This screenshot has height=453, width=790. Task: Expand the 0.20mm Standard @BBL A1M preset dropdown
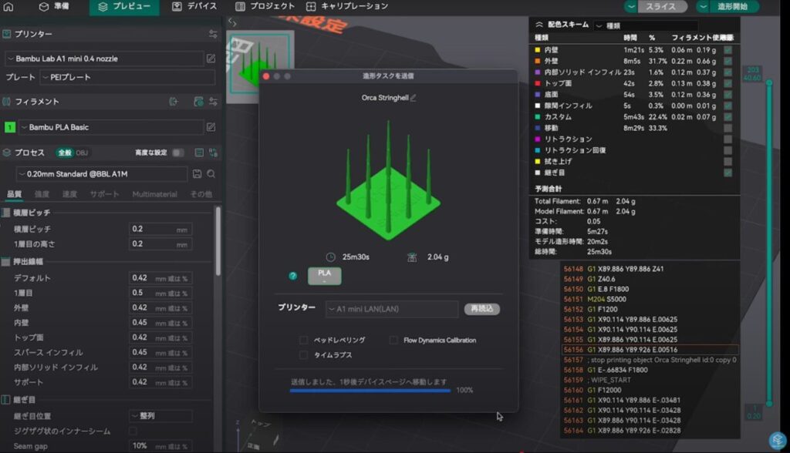pos(102,174)
